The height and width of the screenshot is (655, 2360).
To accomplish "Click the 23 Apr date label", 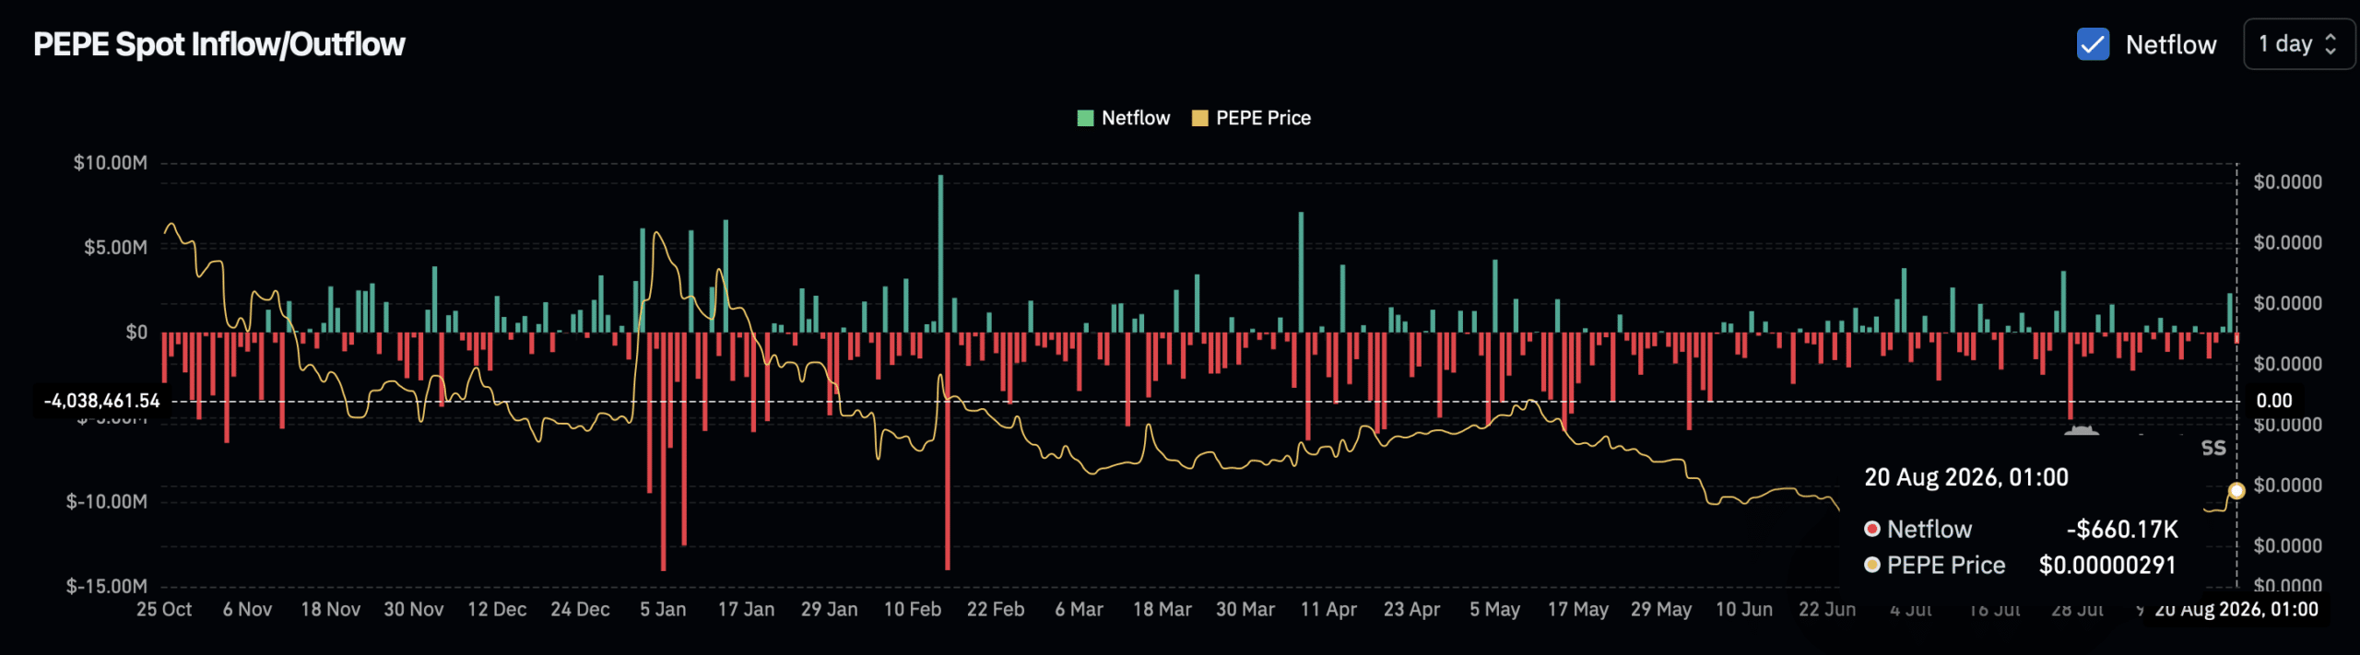I will (1411, 610).
